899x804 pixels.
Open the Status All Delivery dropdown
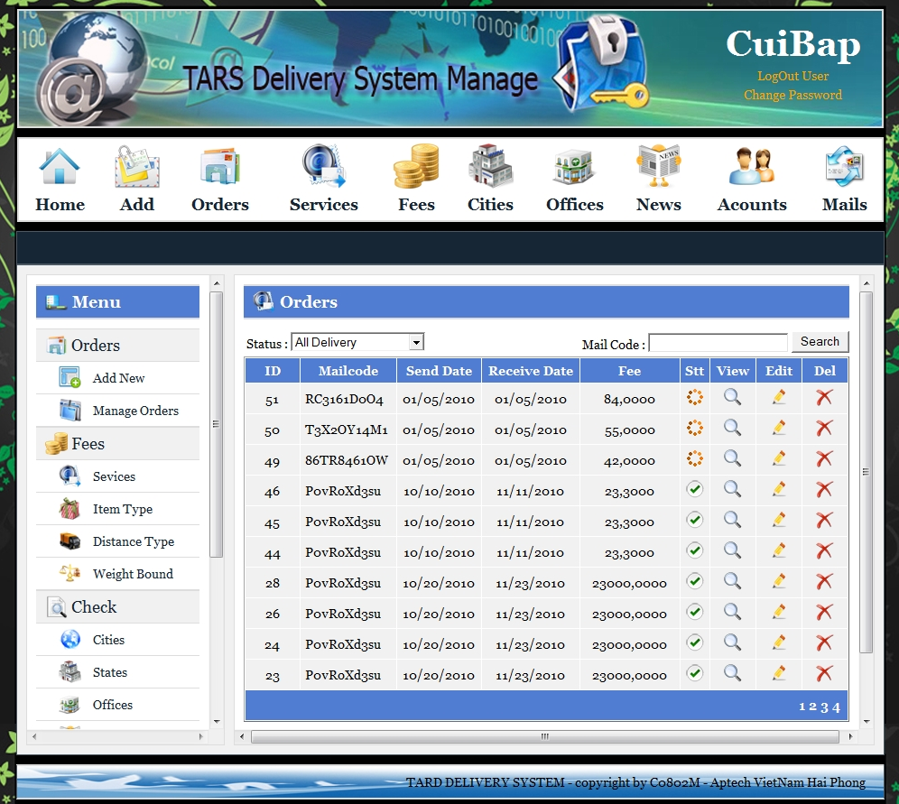pos(357,343)
